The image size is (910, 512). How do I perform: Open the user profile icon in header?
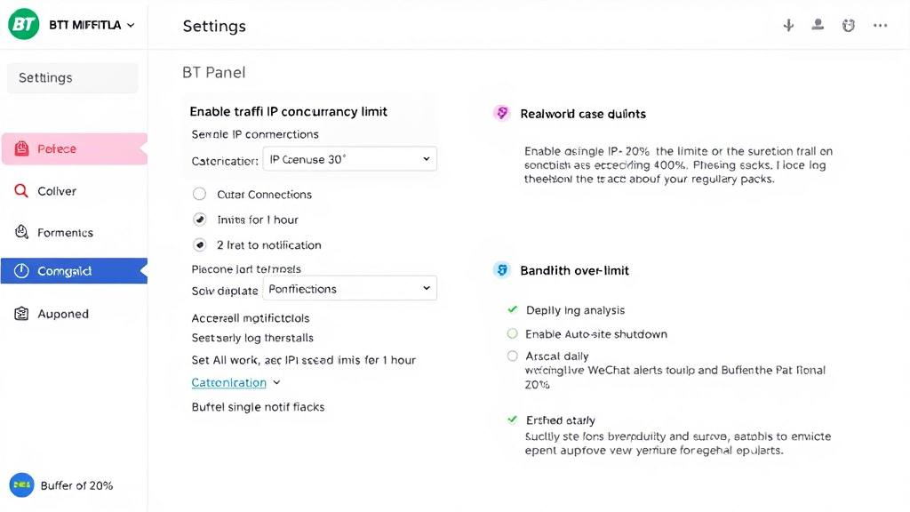(x=818, y=24)
